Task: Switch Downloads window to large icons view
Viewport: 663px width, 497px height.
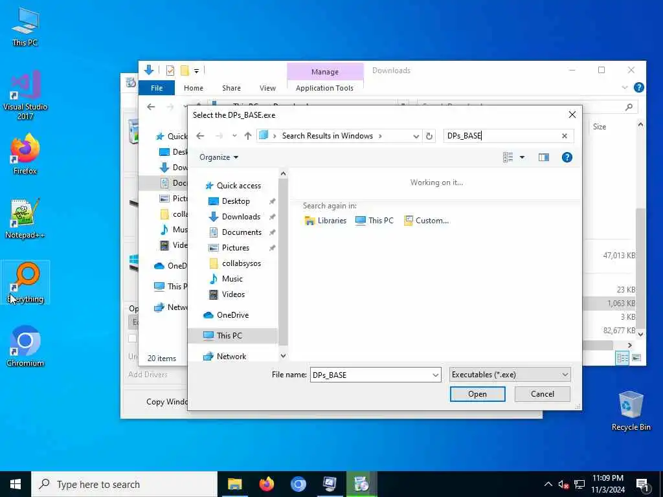Action: click(x=636, y=358)
